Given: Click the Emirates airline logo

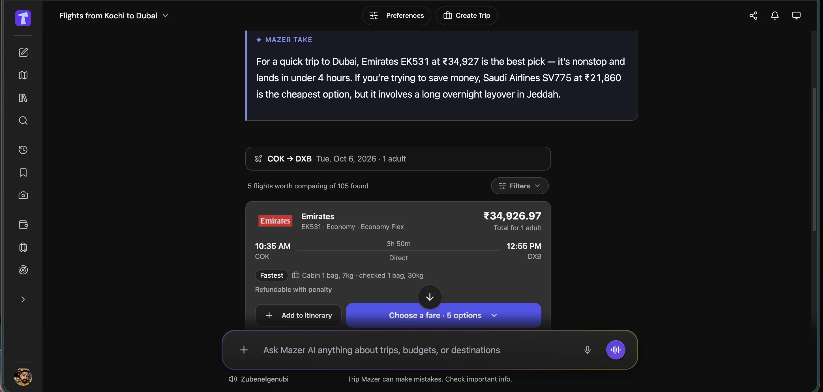Looking at the screenshot, I should (275, 221).
